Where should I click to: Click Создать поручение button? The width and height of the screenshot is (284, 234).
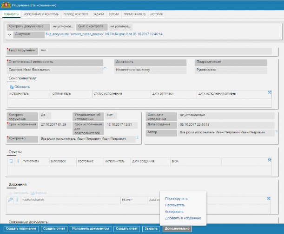pyautogui.click(x=21, y=229)
